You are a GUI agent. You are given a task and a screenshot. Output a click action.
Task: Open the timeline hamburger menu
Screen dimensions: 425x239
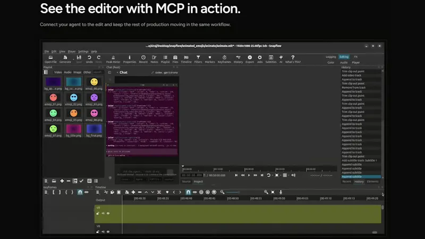[98, 192]
